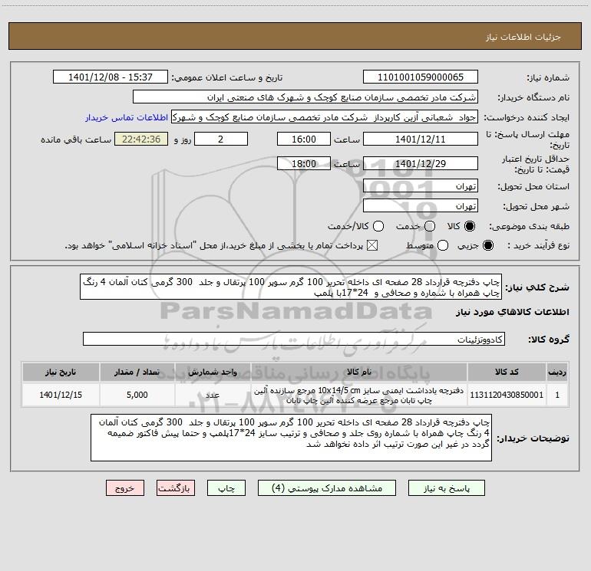Click the need date cell 1401/12/15
The width and height of the screenshot is (591, 571).
point(61,395)
